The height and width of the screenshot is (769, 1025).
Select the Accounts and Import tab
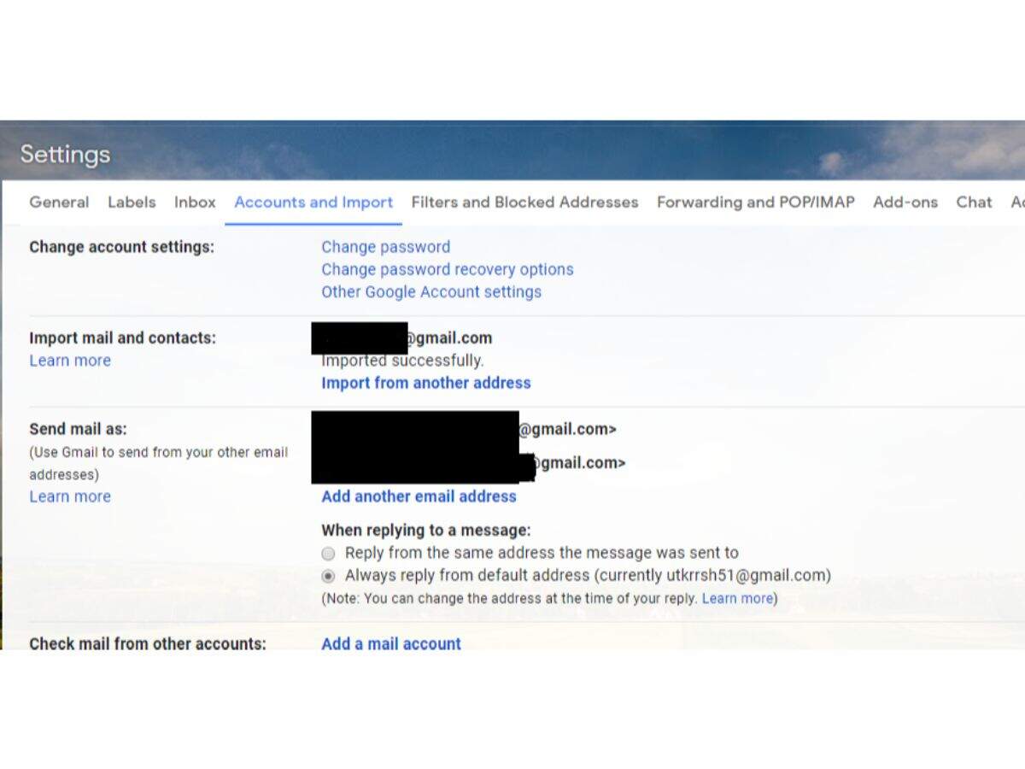pos(313,203)
